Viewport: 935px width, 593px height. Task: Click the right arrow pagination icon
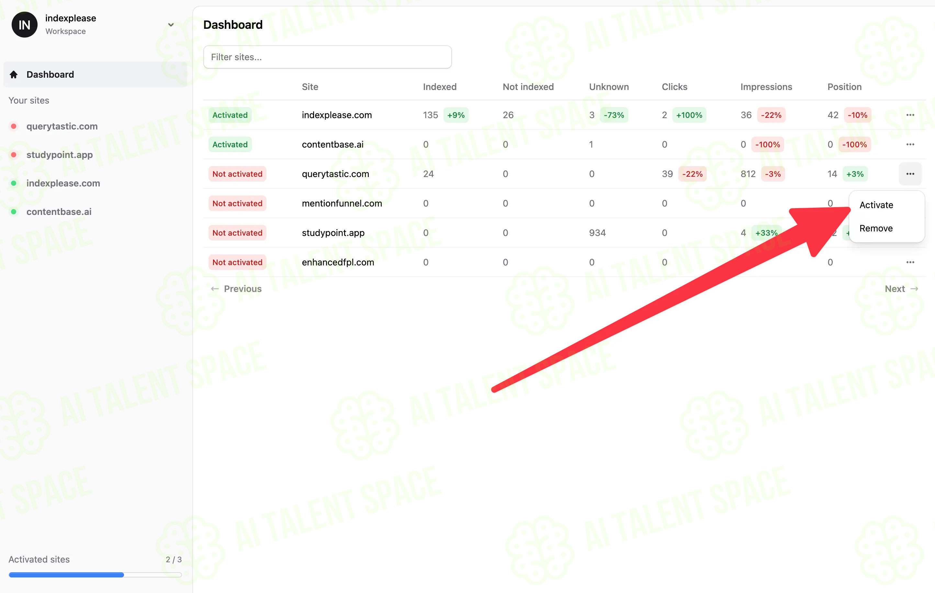(x=914, y=289)
